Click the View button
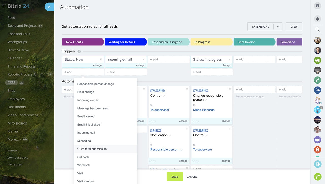 click(294, 27)
